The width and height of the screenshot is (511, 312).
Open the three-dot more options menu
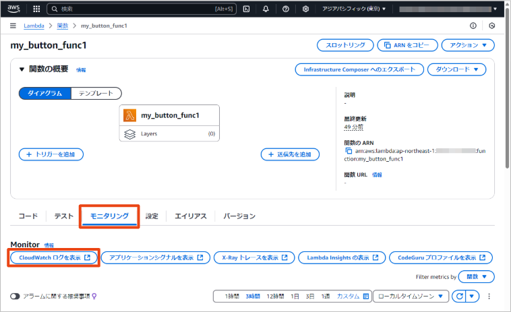click(x=489, y=296)
